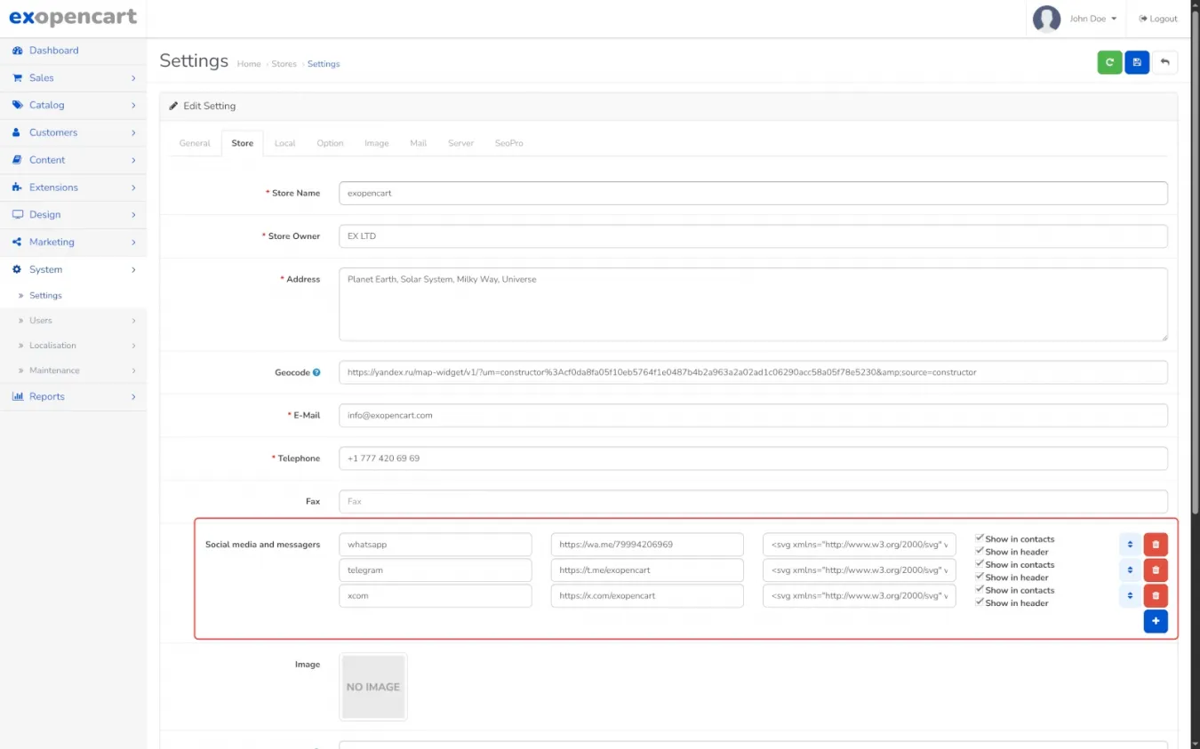The image size is (1200, 749).
Task: Go to Stores breadcrumb link
Action: click(x=284, y=64)
